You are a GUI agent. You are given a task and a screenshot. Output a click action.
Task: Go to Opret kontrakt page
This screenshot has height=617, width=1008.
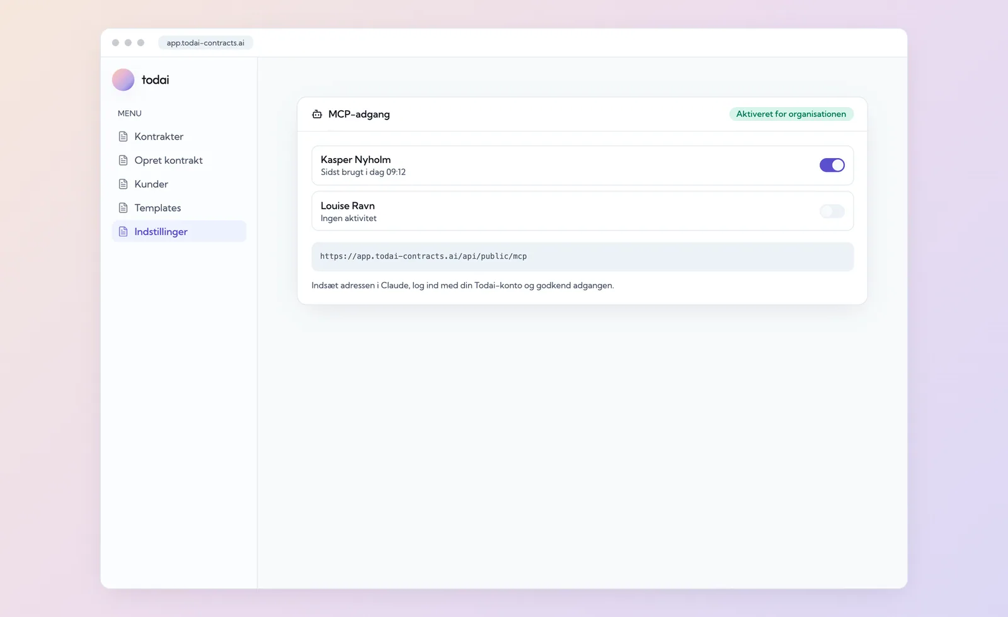click(x=179, y=161)
